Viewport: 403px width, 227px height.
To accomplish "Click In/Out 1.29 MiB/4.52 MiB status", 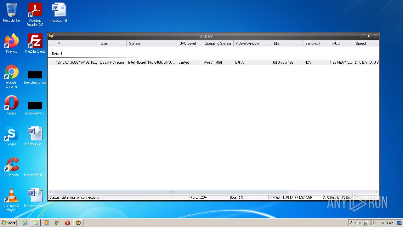I will pyautogui.click(x=291, y=197).
